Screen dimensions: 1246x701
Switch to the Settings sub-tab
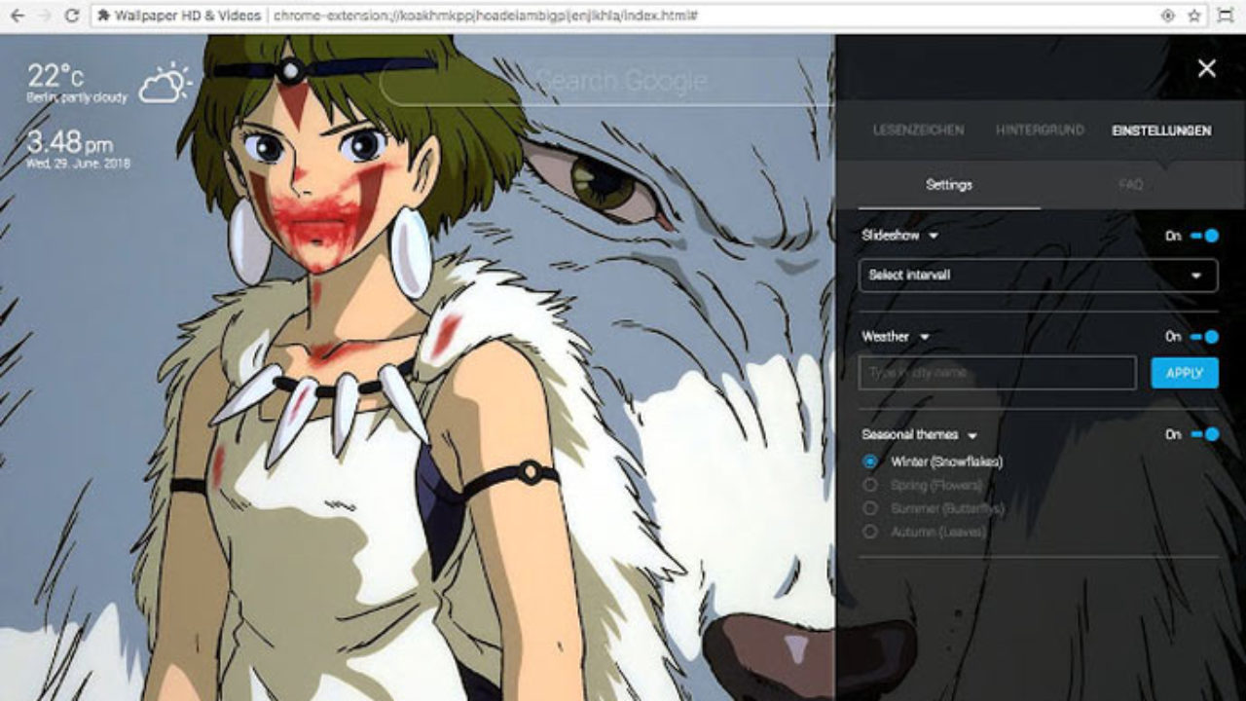tap(949, 185)
